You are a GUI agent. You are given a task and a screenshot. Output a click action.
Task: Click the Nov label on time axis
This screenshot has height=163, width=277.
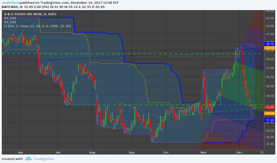(204, 152)
